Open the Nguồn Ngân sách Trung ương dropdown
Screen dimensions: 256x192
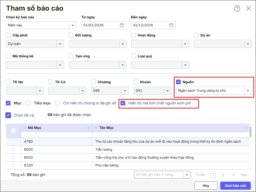[248, 91]
